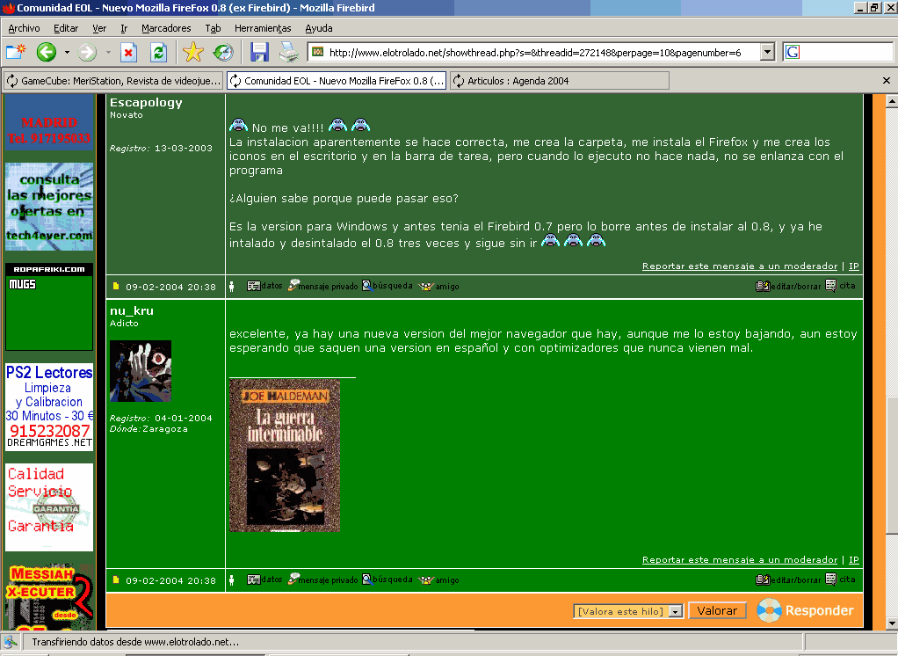Screen dimensions: 898x656
Task: Go back with the green arrow
Action: pos(47,52)
